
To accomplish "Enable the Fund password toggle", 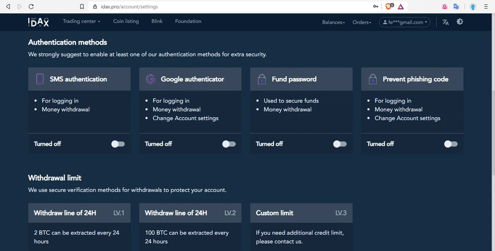I will pos(340,144).
